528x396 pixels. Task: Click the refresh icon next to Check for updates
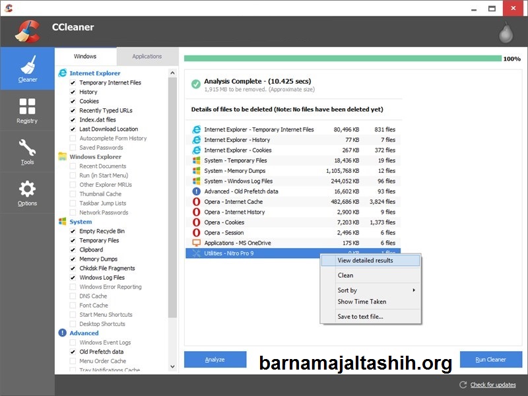[463, 385]
